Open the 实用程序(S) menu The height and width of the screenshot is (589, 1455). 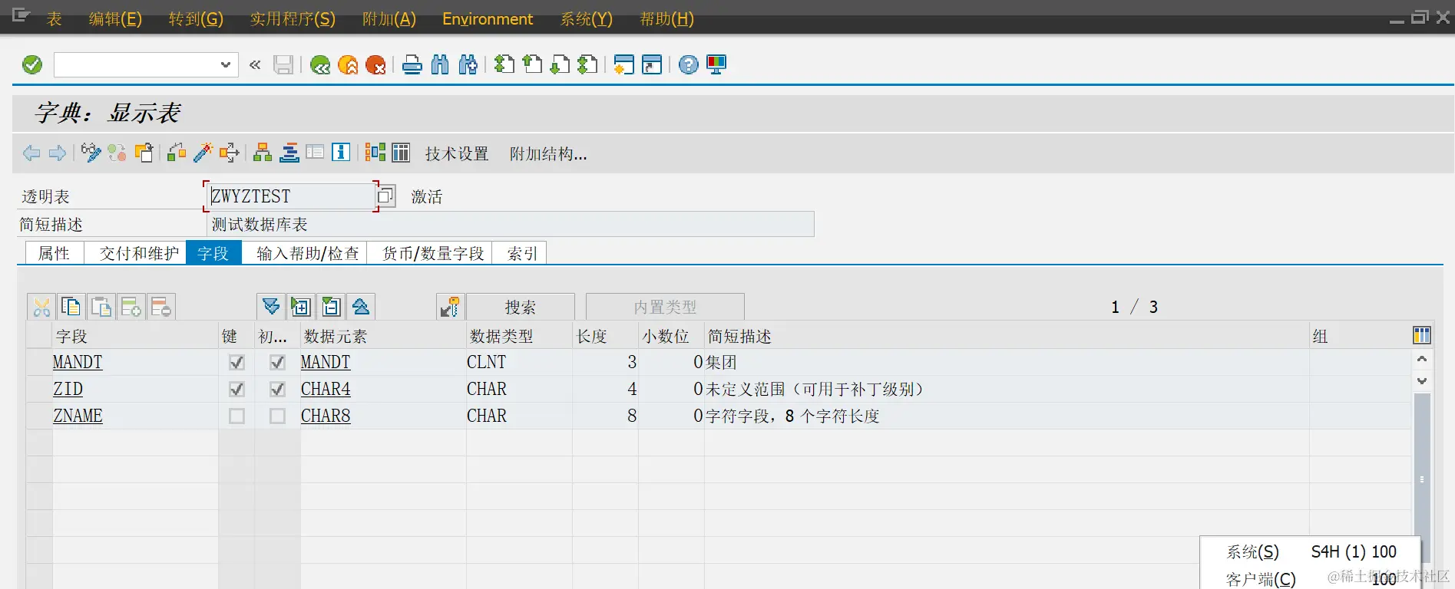(x=293, y=18)
